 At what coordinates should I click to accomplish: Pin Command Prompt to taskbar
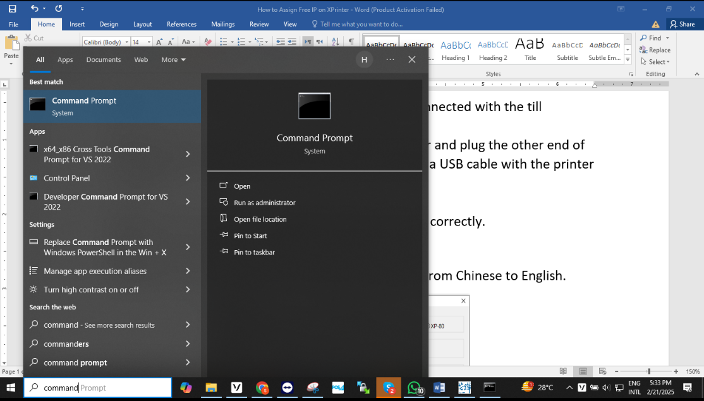(x=254, y=252)
